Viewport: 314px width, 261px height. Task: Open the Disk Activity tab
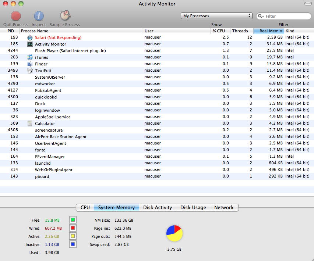158,208
